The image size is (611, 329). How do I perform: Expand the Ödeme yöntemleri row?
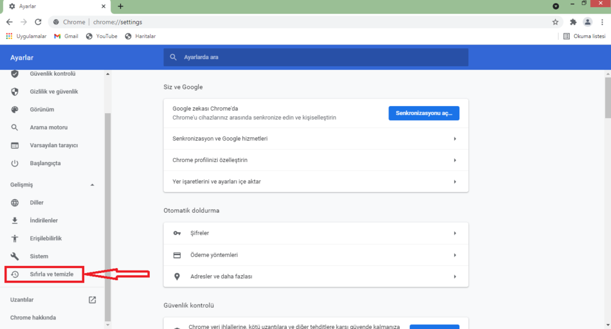(316, 255)
